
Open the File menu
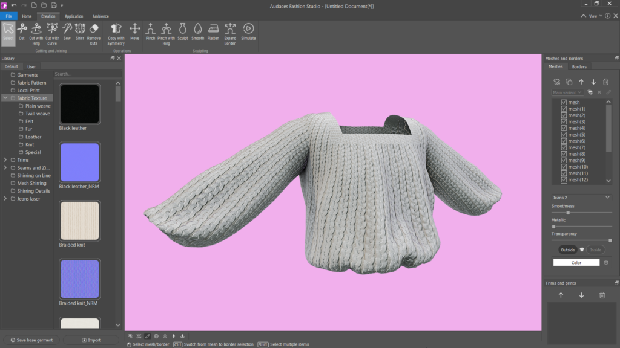(x=8, y=16)
